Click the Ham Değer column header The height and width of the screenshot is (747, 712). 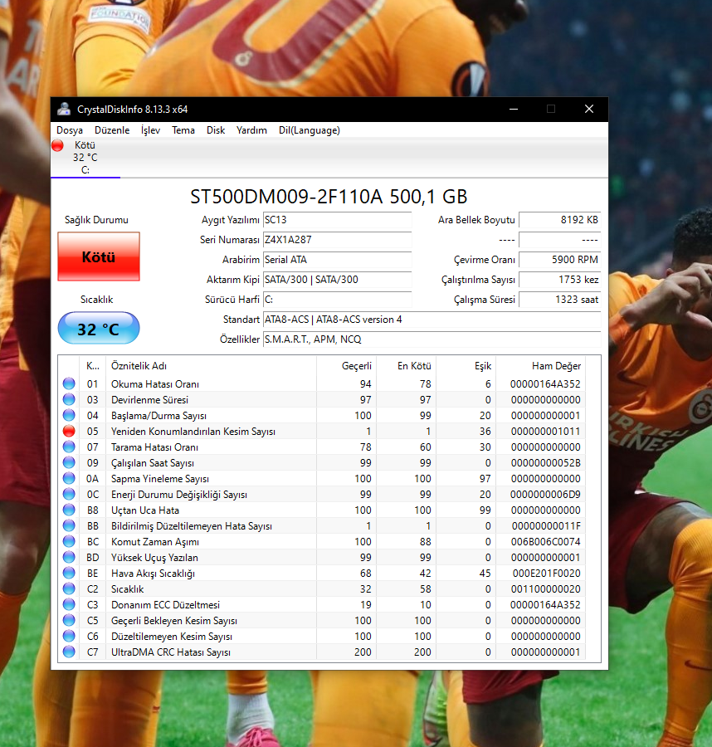540,366
